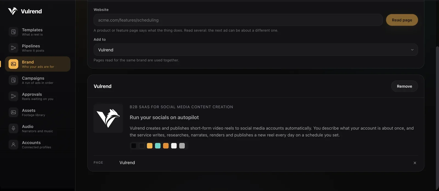This screenshot has width=439, height=191.
Task: Open the Add to brand dropdown
Action: pos(256,50)
